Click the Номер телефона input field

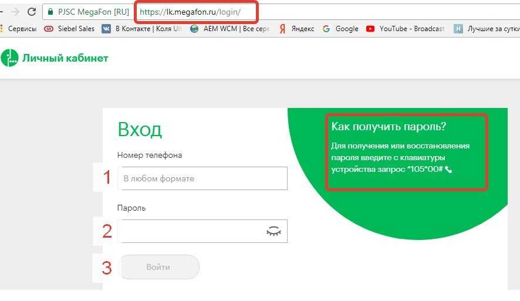click(x=202, y=178)
